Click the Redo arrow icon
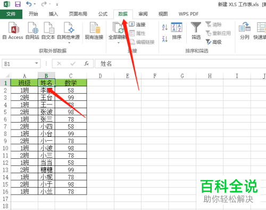This screenshot has height=210, width=266. tap(44, 4)
